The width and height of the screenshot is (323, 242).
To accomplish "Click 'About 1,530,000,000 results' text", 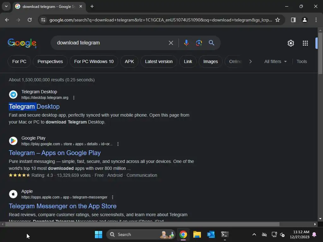I will tap(51, 80).
